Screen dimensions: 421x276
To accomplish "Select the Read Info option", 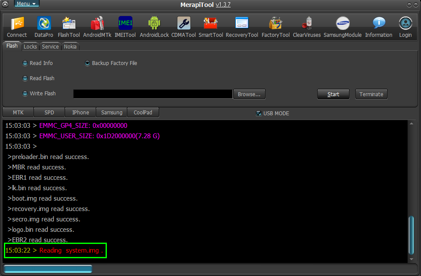I will click(x=38, y=63).
